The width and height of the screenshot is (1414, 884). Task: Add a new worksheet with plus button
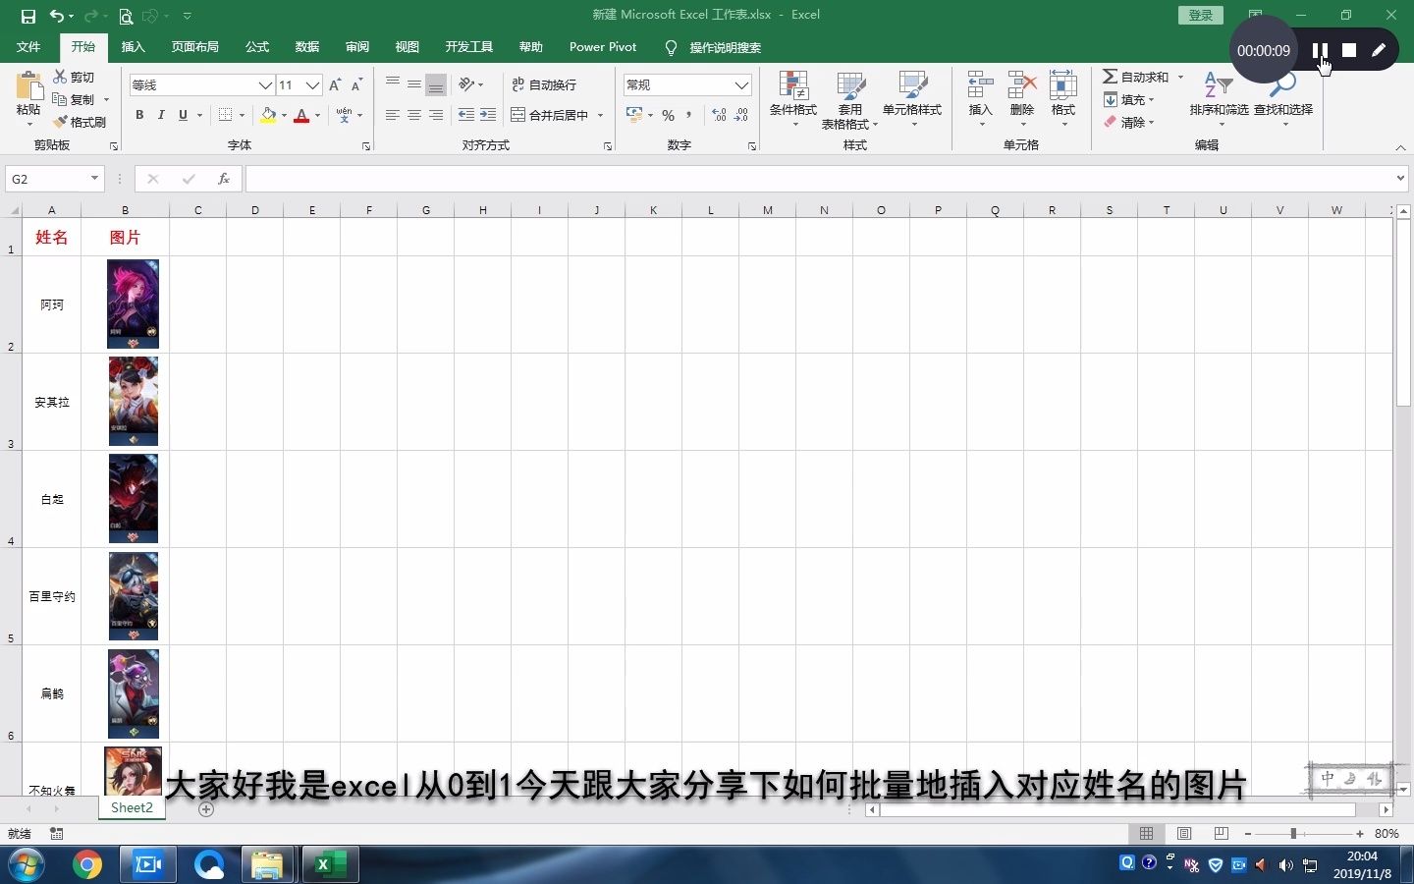pyautogui.click(x=206, y=809)
